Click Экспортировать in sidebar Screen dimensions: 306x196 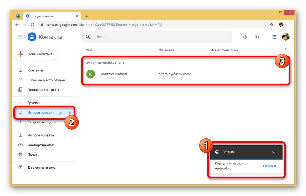coord(41,145)
